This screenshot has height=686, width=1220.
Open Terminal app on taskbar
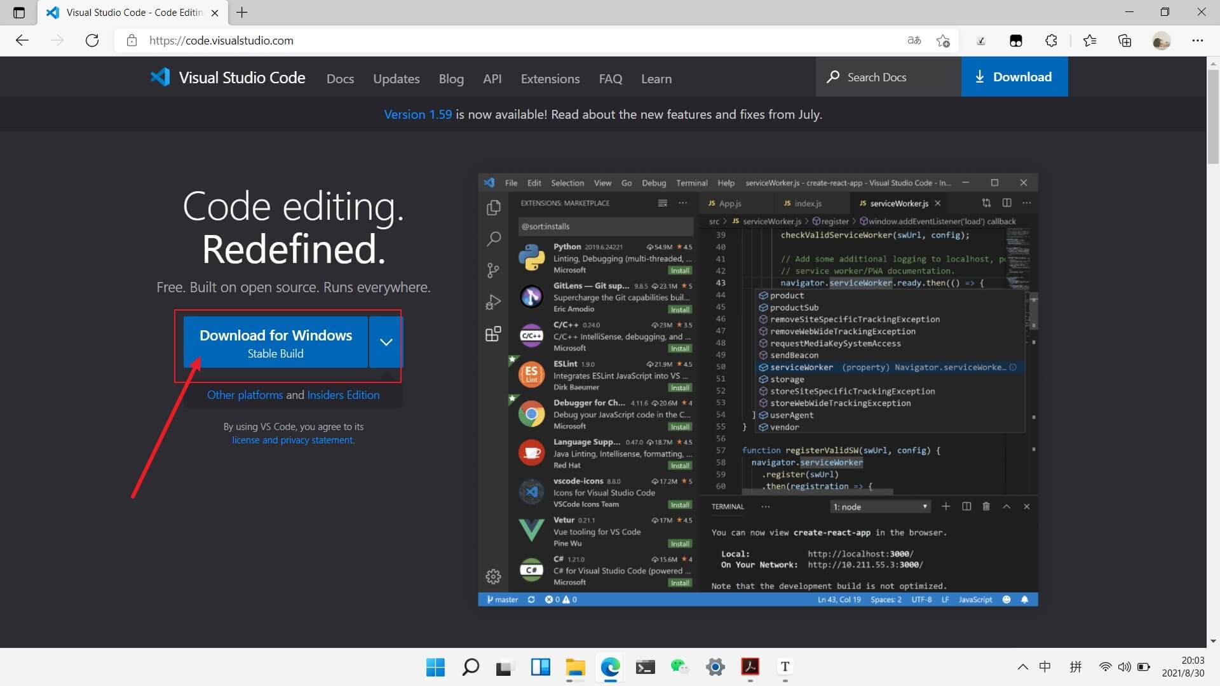coord(645,667)
